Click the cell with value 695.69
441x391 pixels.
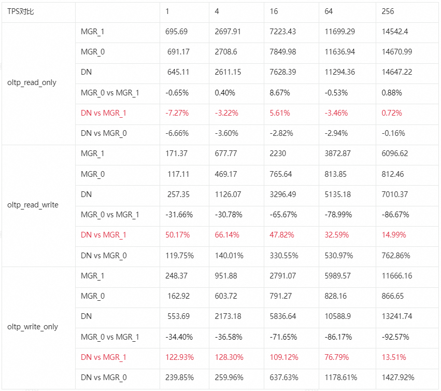pos(177,32)
